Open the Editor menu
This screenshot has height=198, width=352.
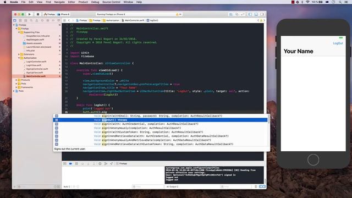(71, 2)
